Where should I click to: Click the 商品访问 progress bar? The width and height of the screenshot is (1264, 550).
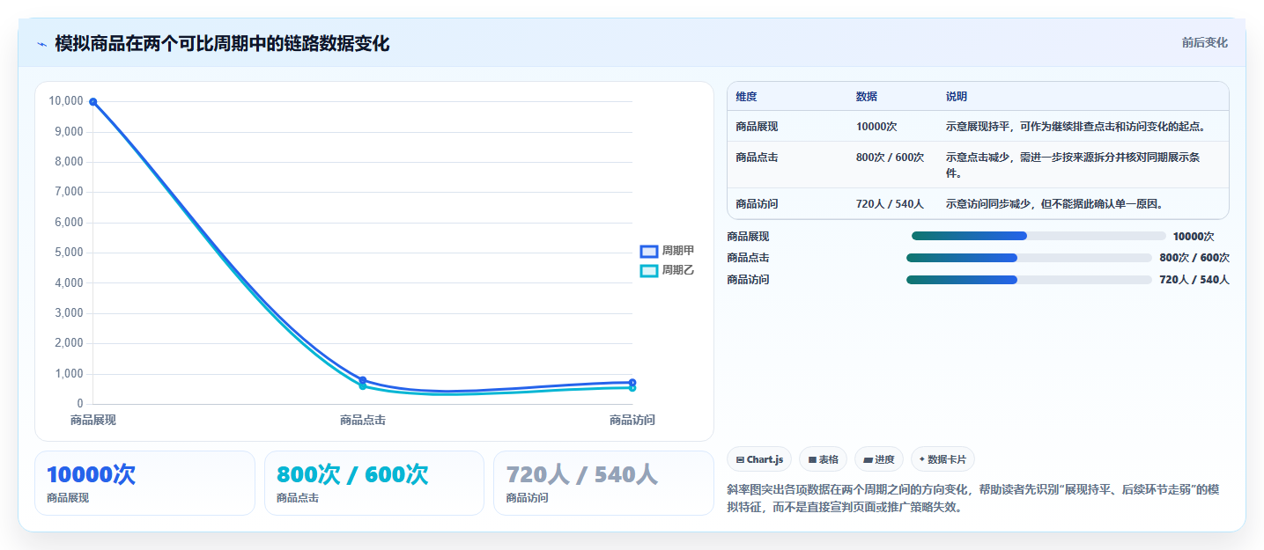[x=1029, y=280]
